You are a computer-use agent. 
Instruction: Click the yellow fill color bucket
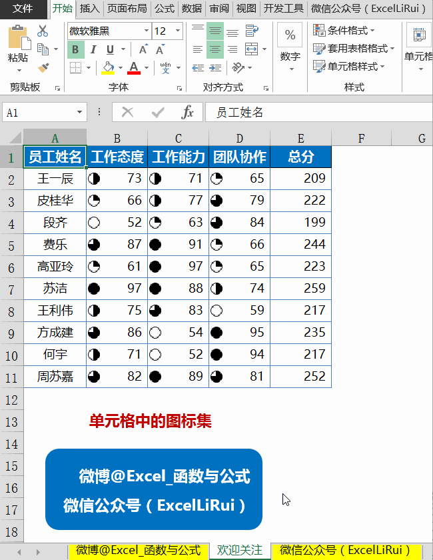coord(108,67)
